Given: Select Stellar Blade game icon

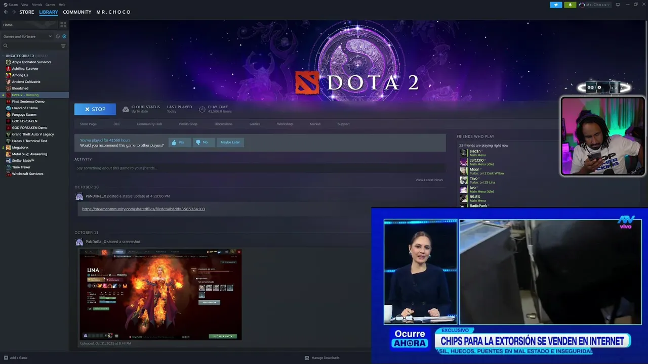Looking at the screenshot, I should coord(8,161).
